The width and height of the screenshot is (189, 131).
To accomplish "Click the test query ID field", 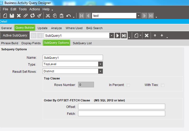I will click(114, 16).
